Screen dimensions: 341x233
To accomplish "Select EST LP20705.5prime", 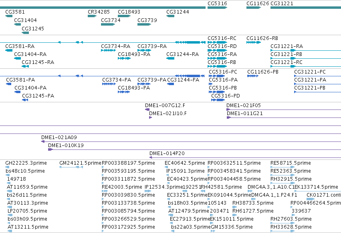I will 10,215.
